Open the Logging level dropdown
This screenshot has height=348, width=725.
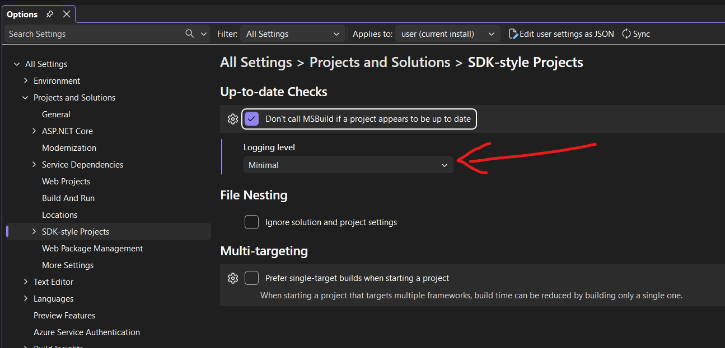coord(348,165)
